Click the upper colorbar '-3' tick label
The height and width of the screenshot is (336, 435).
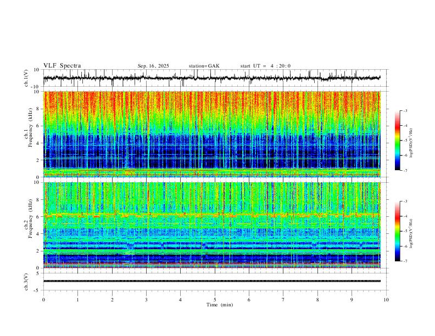[x=405, y=110]
